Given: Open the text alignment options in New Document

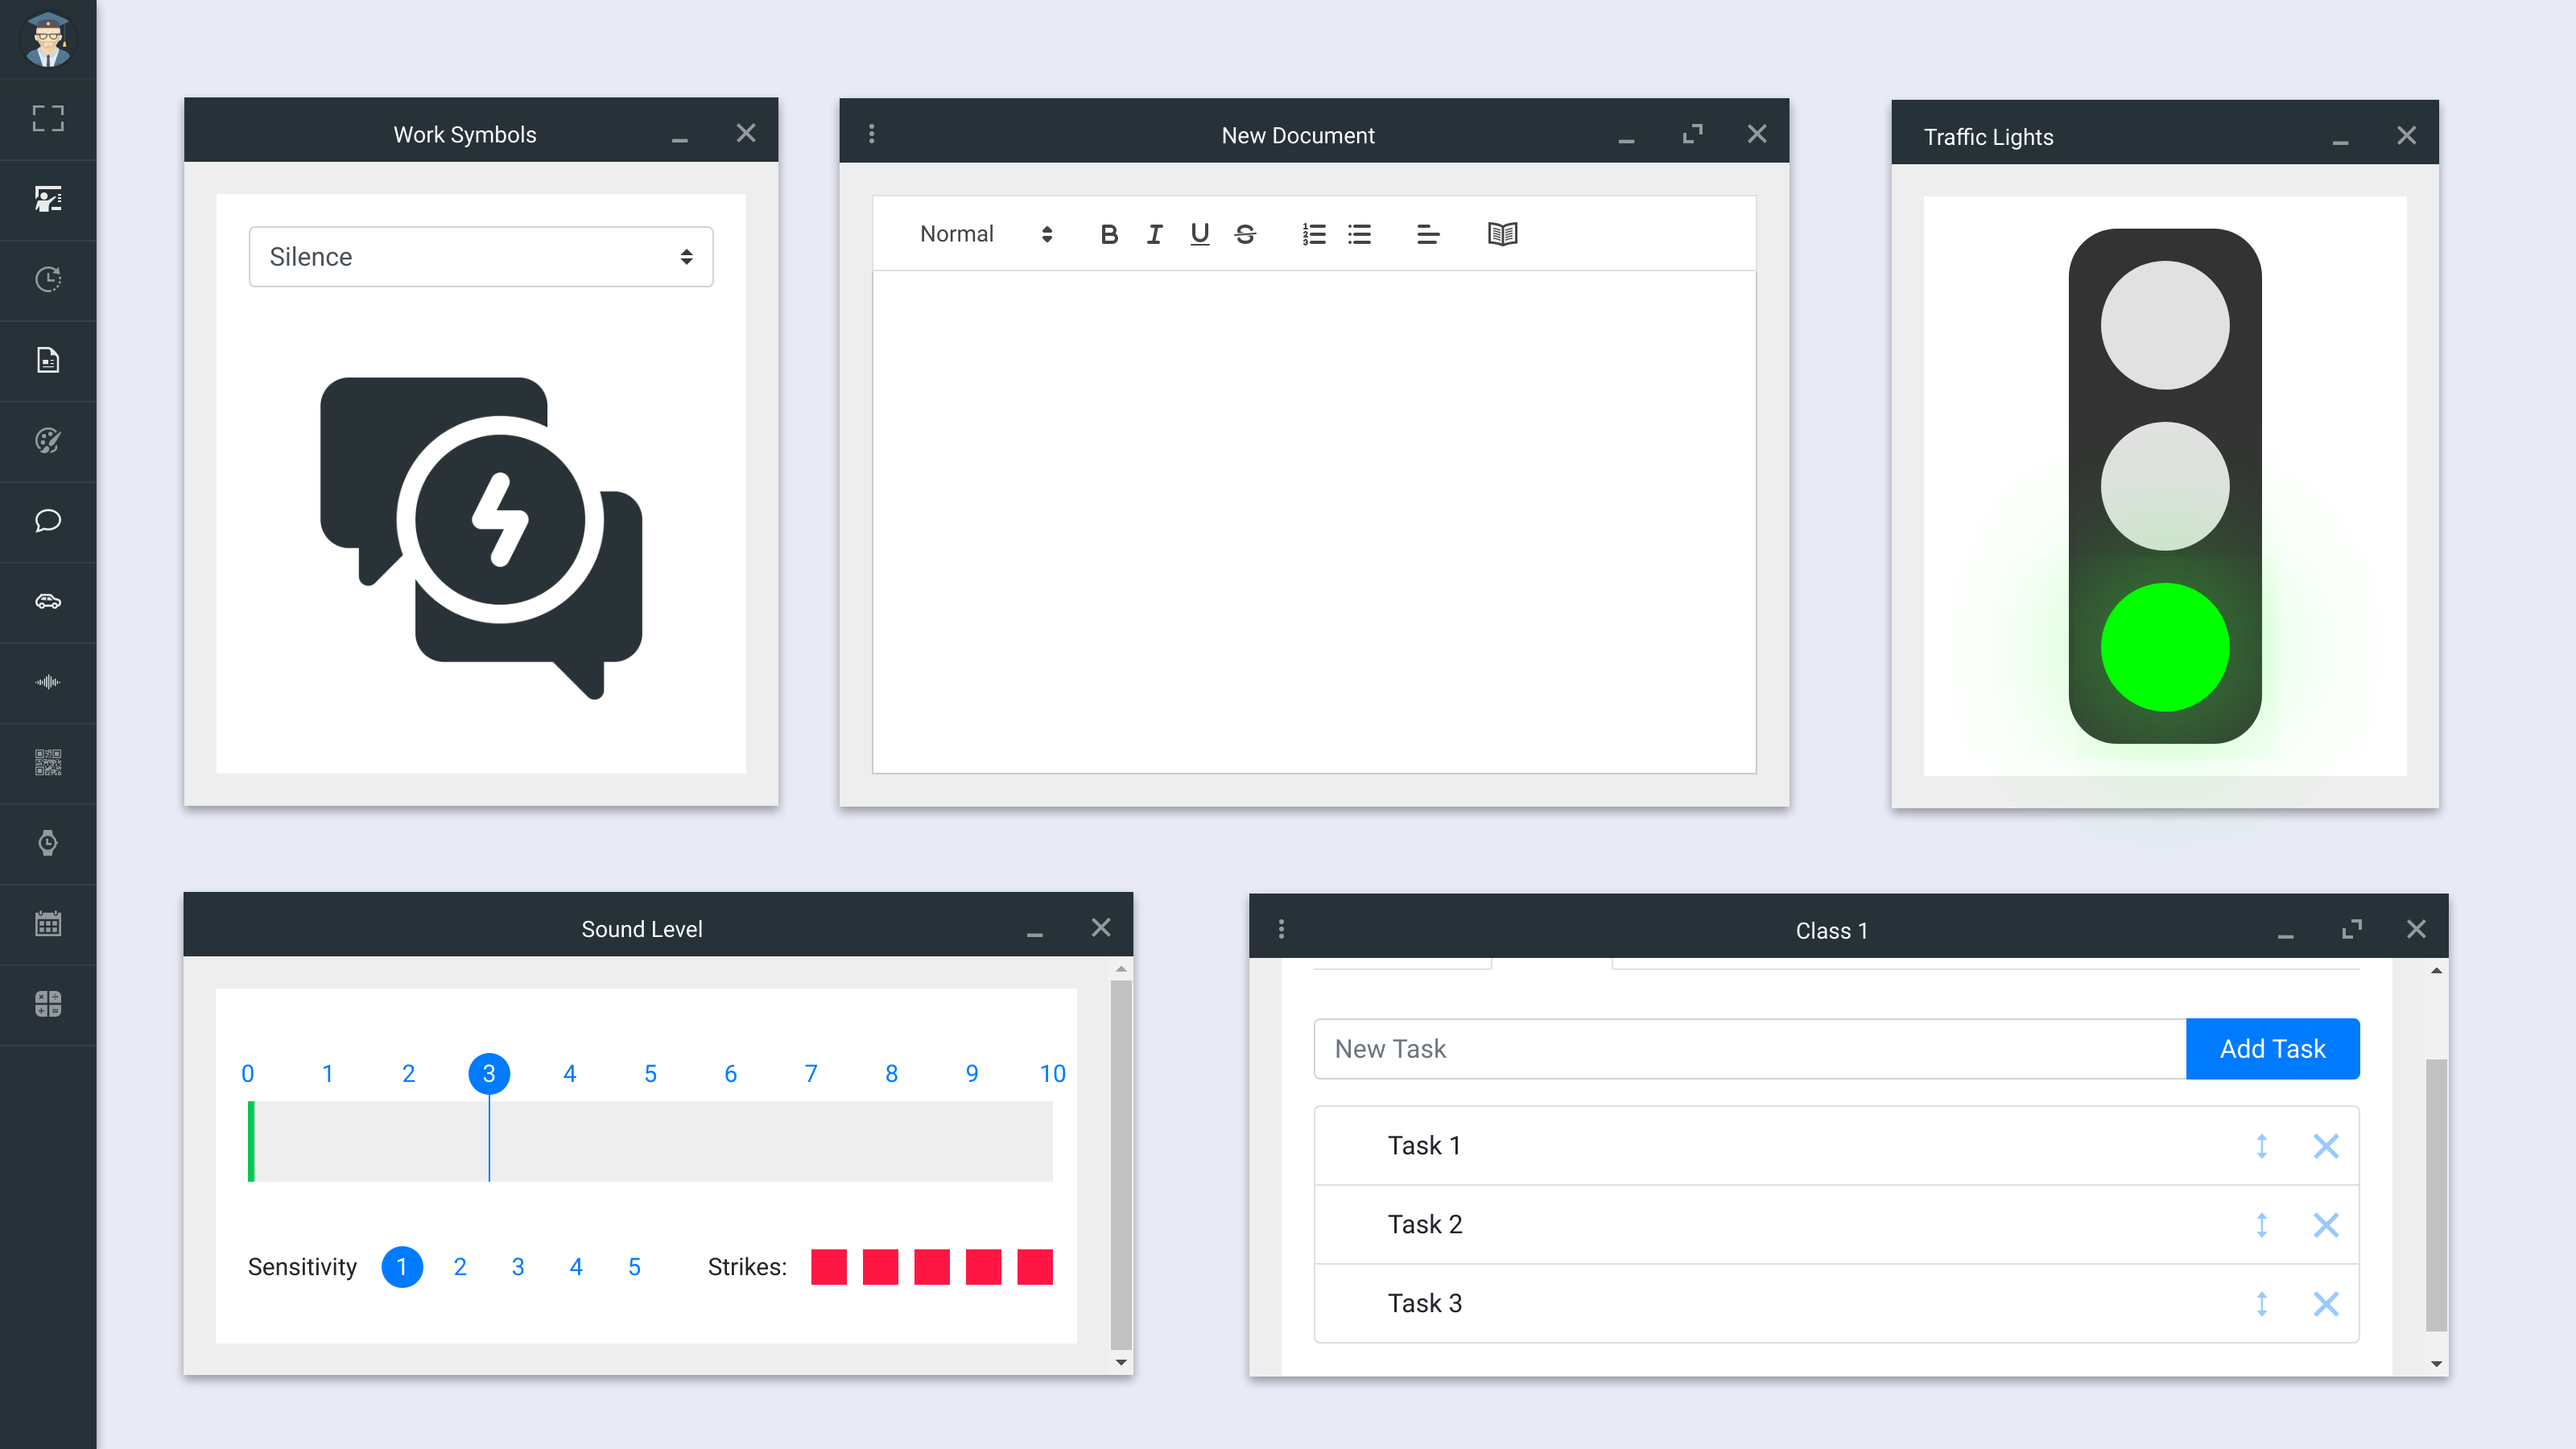Looking at the screenshot, I should click(x=1428, y=234).
